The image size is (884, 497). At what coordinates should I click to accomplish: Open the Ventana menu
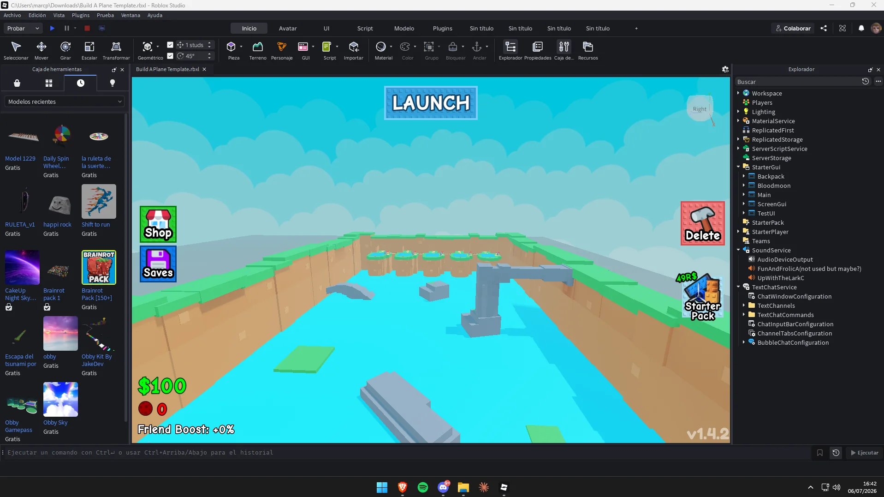[x=131, y=15]
